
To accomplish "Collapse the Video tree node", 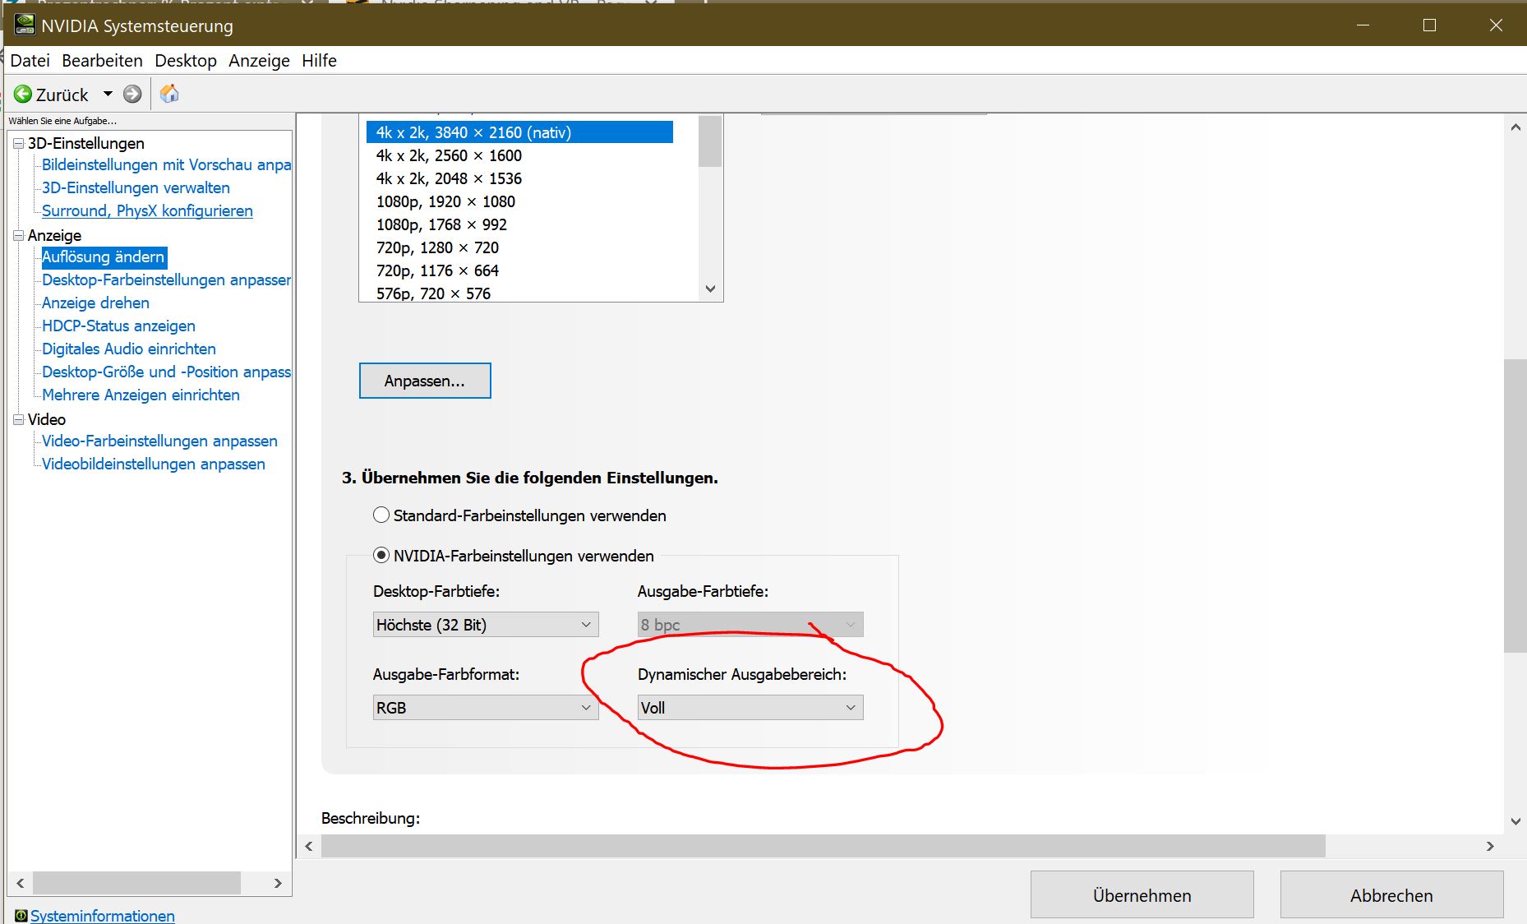I will click(x=19, y=419).
